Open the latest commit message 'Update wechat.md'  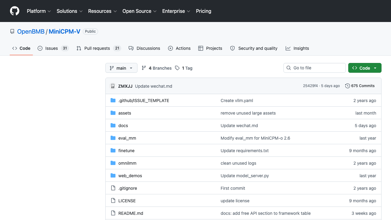point(154,86)
